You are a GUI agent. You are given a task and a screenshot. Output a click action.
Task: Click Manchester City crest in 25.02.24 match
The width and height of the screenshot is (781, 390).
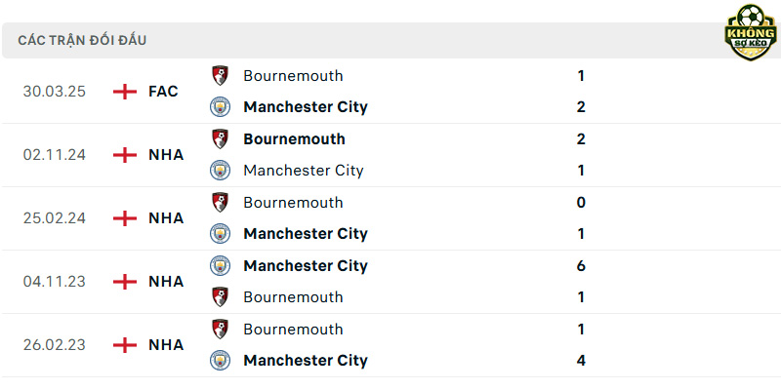point(220,233)
